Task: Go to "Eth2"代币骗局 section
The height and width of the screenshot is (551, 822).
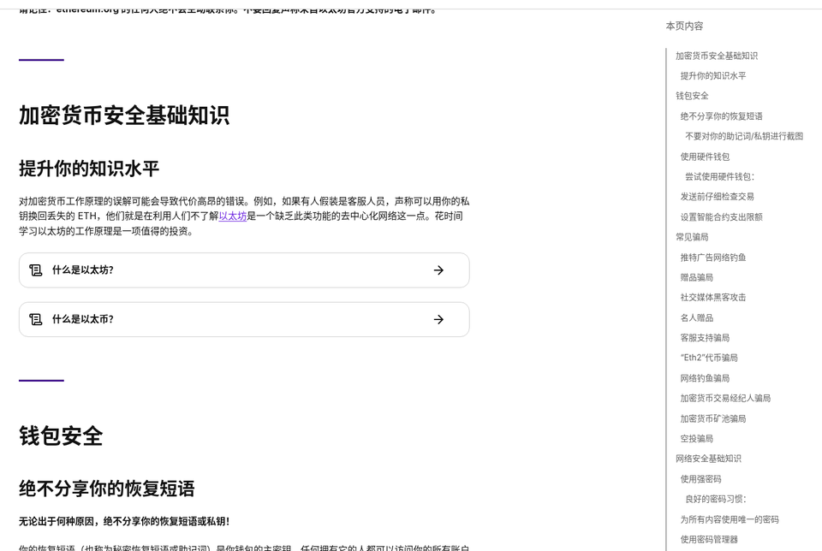Action: 709,358
